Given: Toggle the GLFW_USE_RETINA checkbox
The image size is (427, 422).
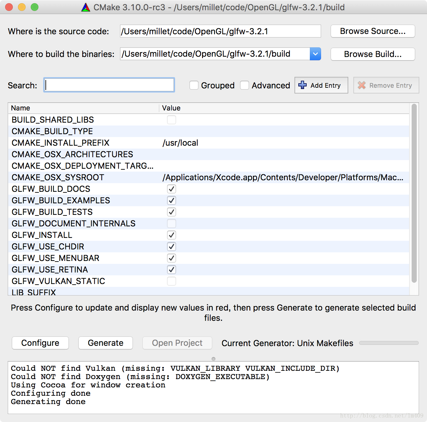Looking at the screenshot, I should pos(172,270).
